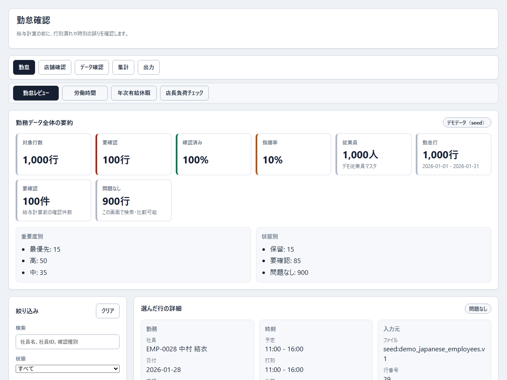This screenshot has height=380, width=507.
Task: Open the 勤怠 main tab
Action: [24, 67]
